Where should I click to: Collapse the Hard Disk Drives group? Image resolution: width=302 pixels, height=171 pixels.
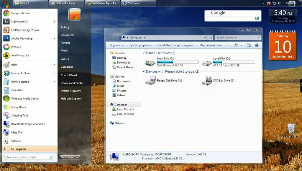click(x=144, y=53)
